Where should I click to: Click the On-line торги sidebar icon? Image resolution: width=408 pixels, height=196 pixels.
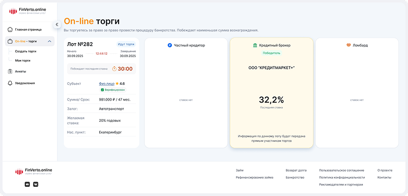[x=10, y=41]
